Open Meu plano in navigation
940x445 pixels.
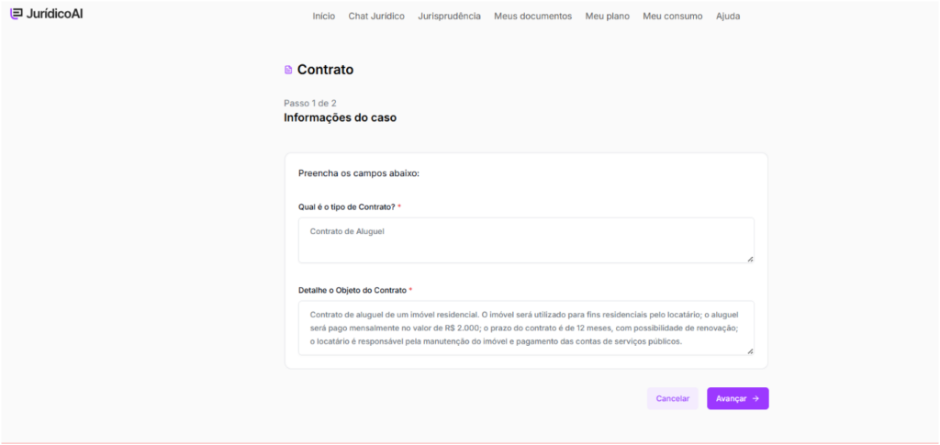point(608,17)
